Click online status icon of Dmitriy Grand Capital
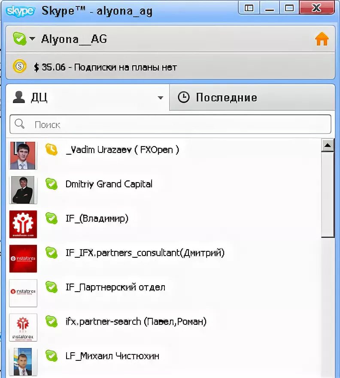Viewport: 340px width, 378px height. [x=52, y=184]
